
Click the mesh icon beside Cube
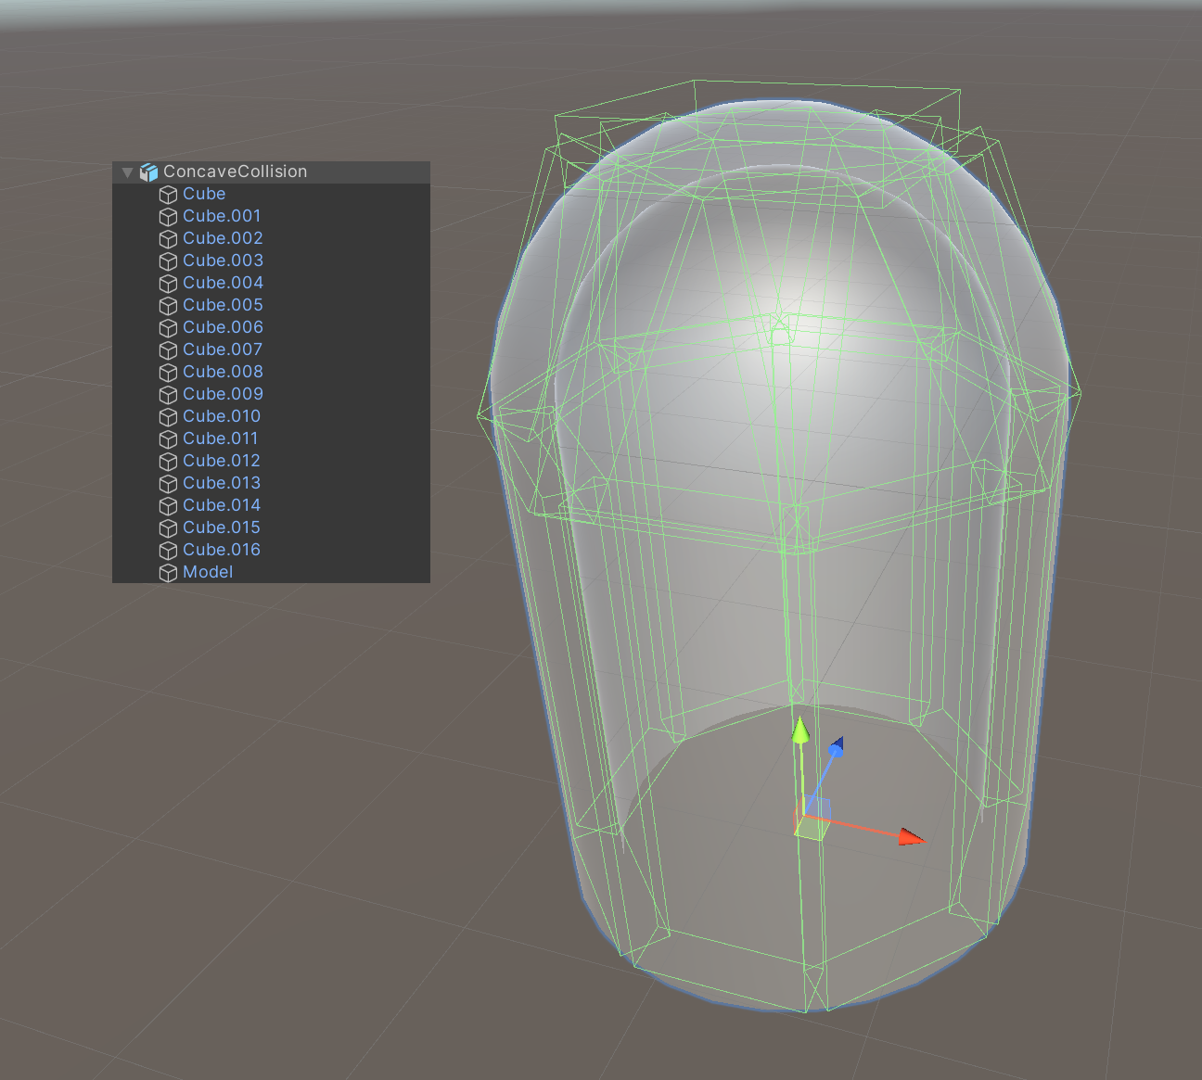(168, 195)
